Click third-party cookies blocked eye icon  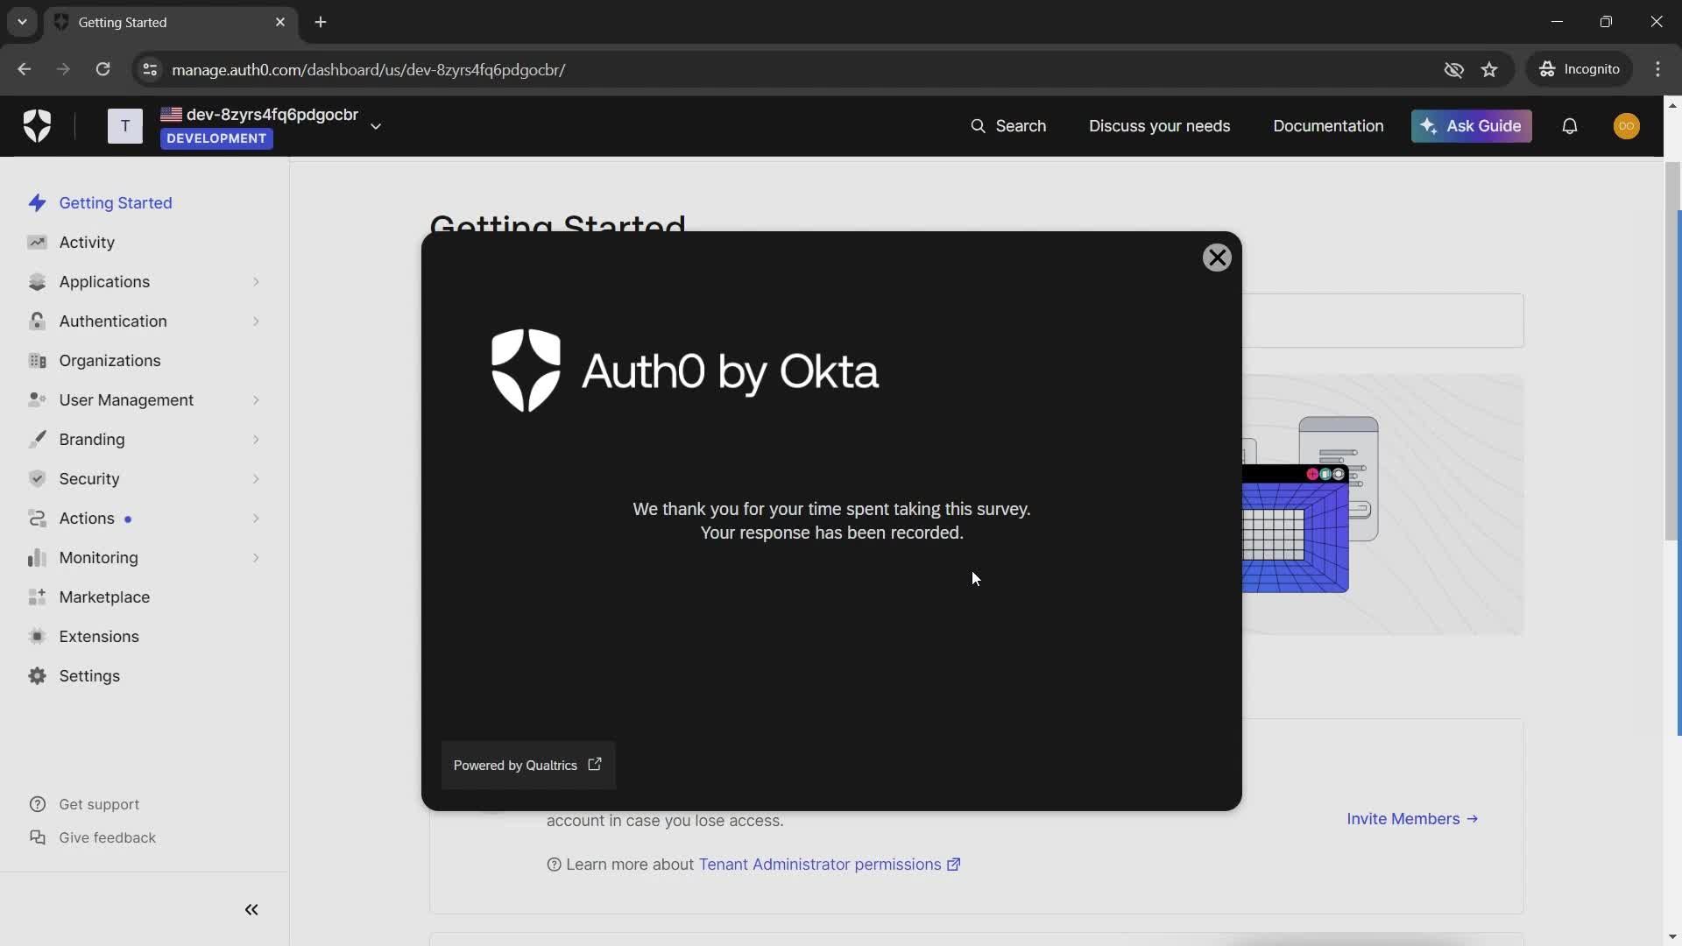click(x=1453, y=69)
